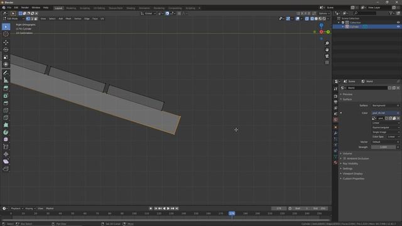Toggle visibility of Collection in outliner
The width and height of the screenshot is (402, 226).
tap(398, 23)
